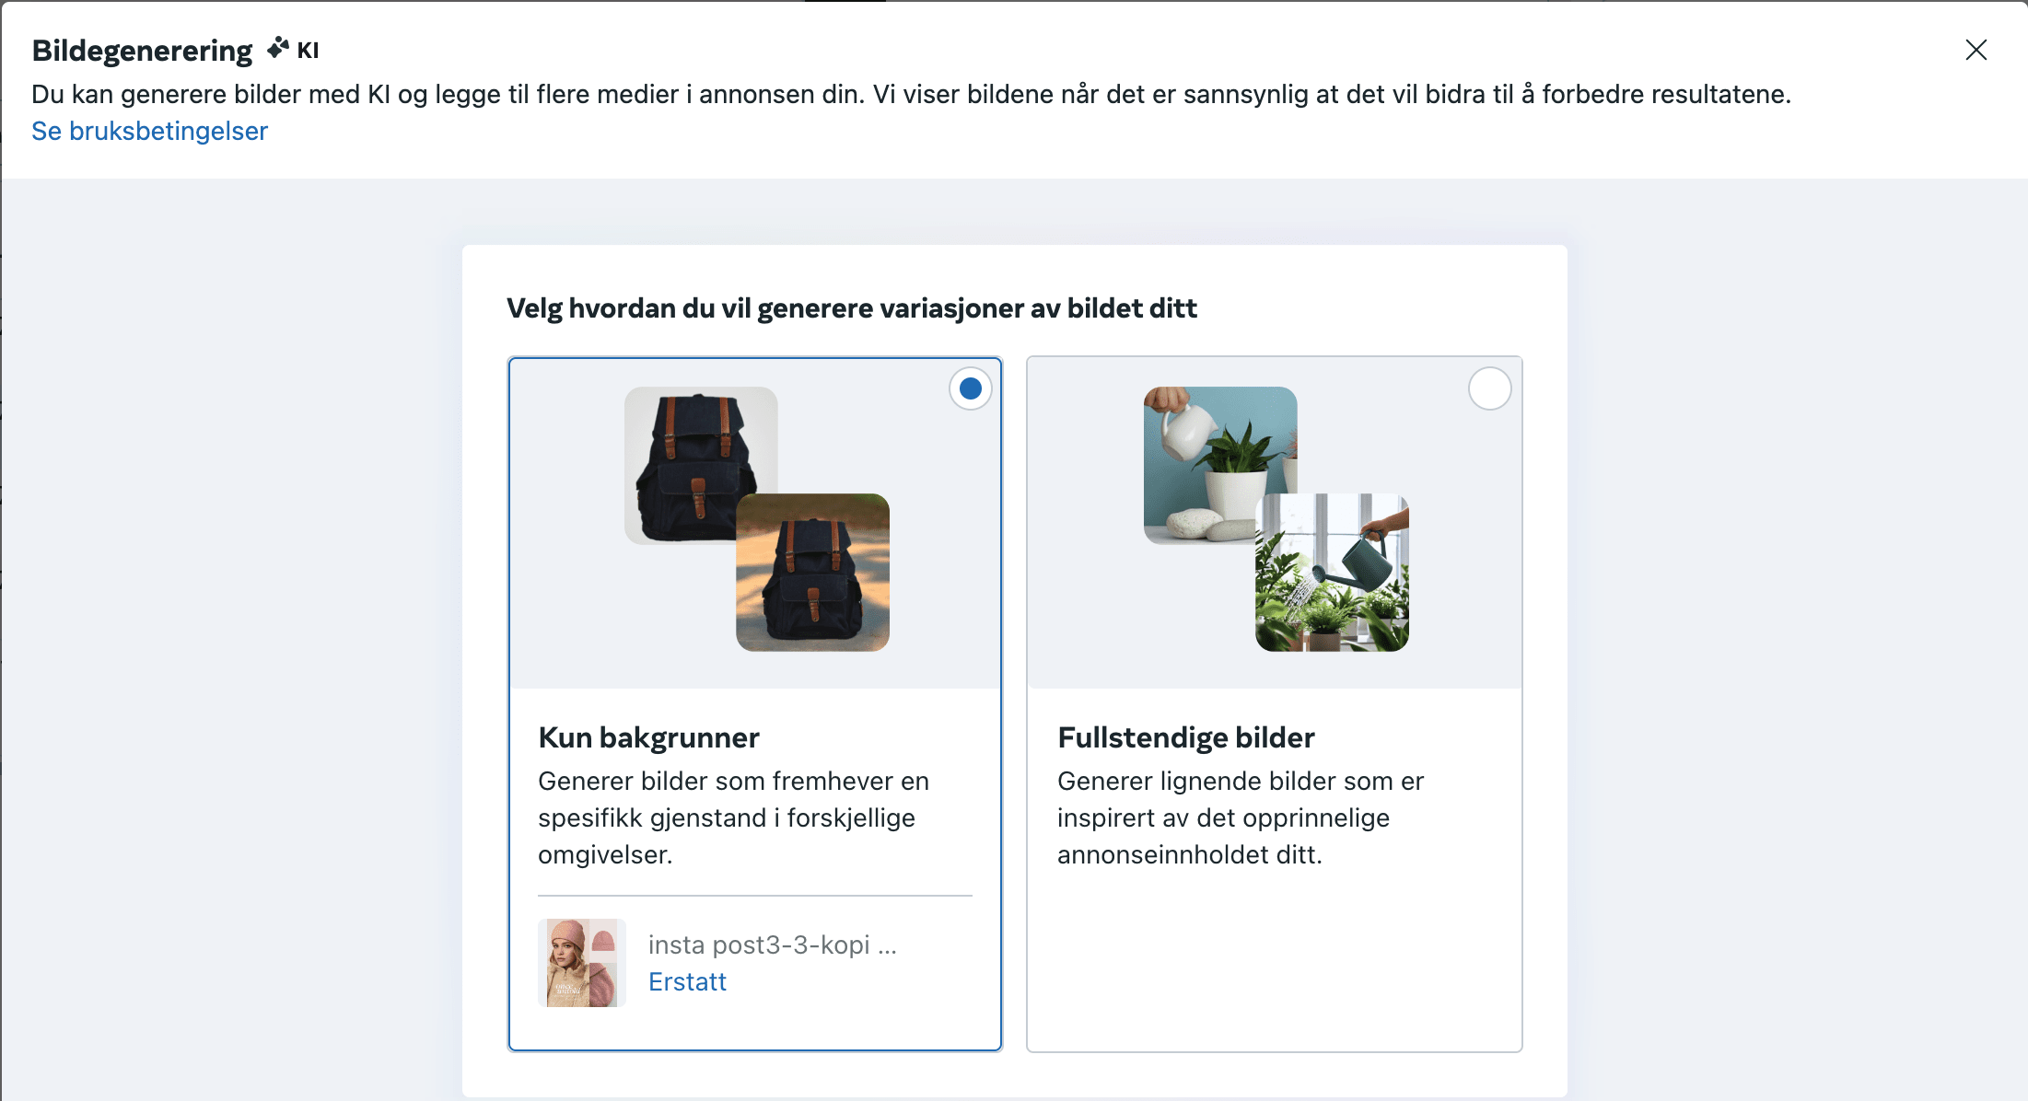Close the Bildegenerering dialog
2028x1101 pixels.
pyautogui.click(x=1976, y=50)
